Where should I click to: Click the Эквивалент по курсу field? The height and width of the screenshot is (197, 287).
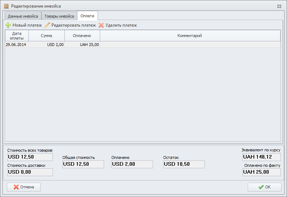click(261, 157)
